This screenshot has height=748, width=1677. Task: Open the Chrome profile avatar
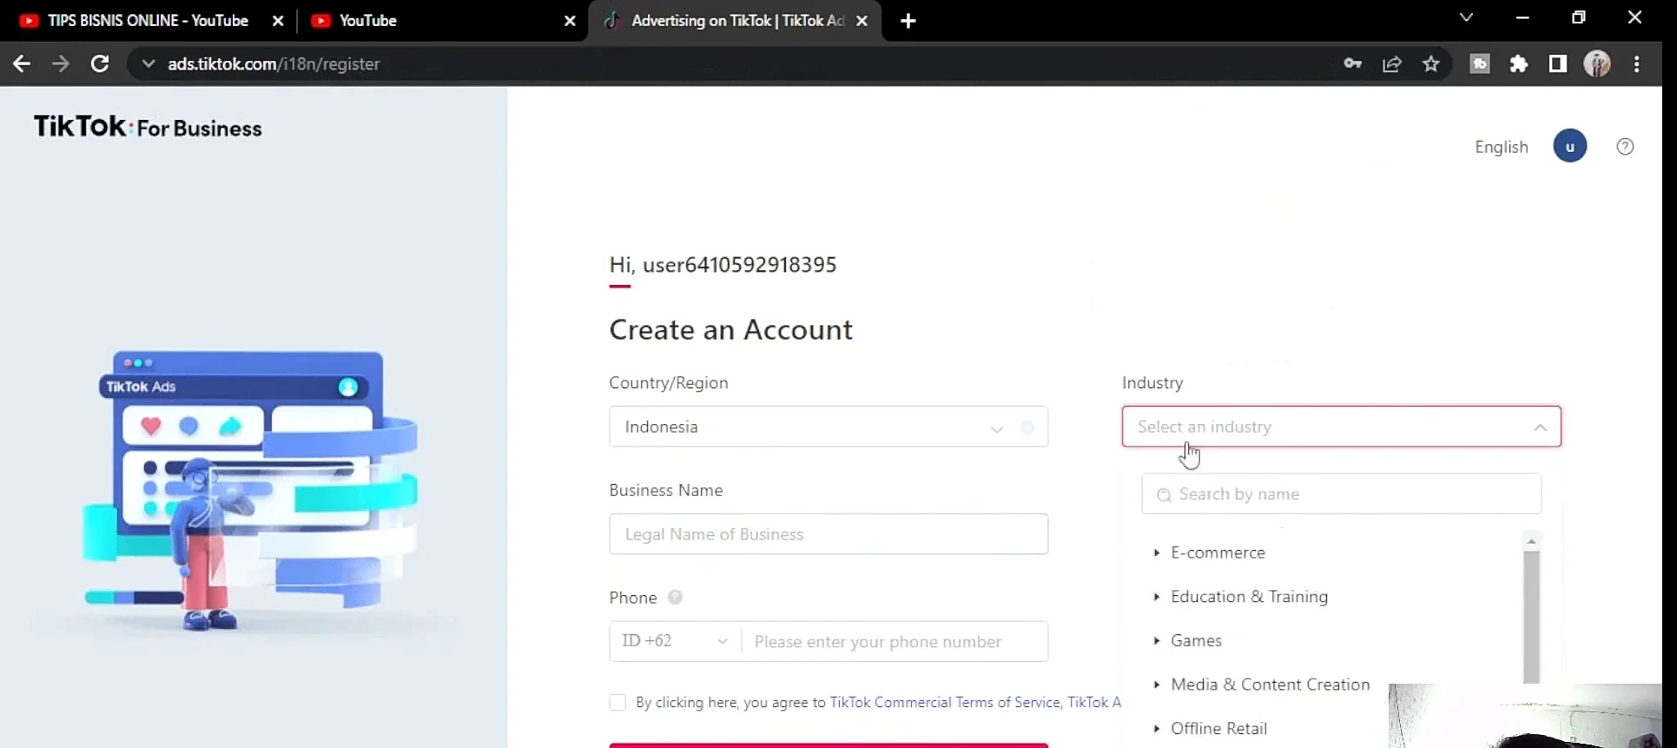pyautogui.click(x=1597, y=63)
